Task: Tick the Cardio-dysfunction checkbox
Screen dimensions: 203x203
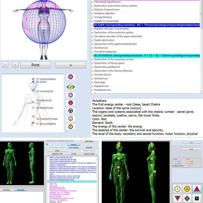Action: pos(92,40)
